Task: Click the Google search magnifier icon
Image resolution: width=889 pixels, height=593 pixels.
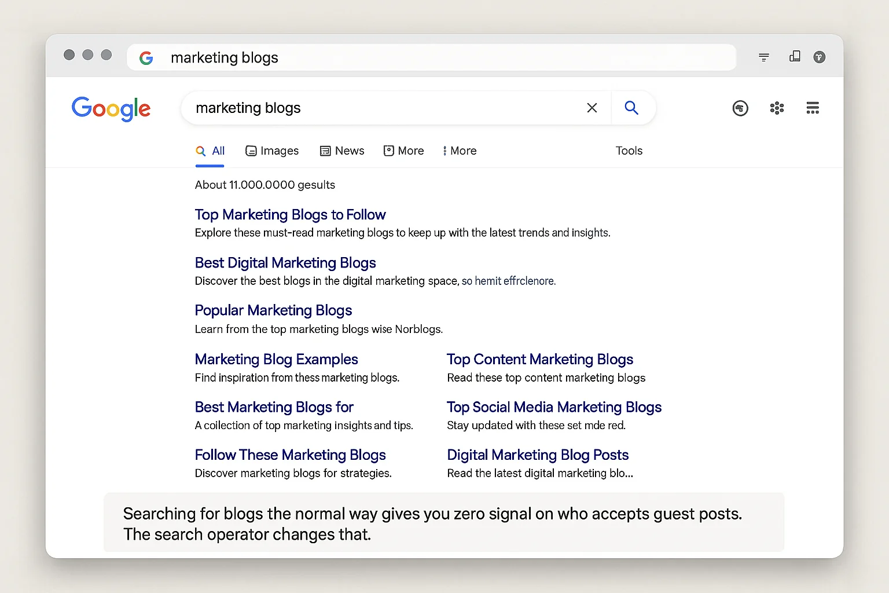Action: pos(631,108)
